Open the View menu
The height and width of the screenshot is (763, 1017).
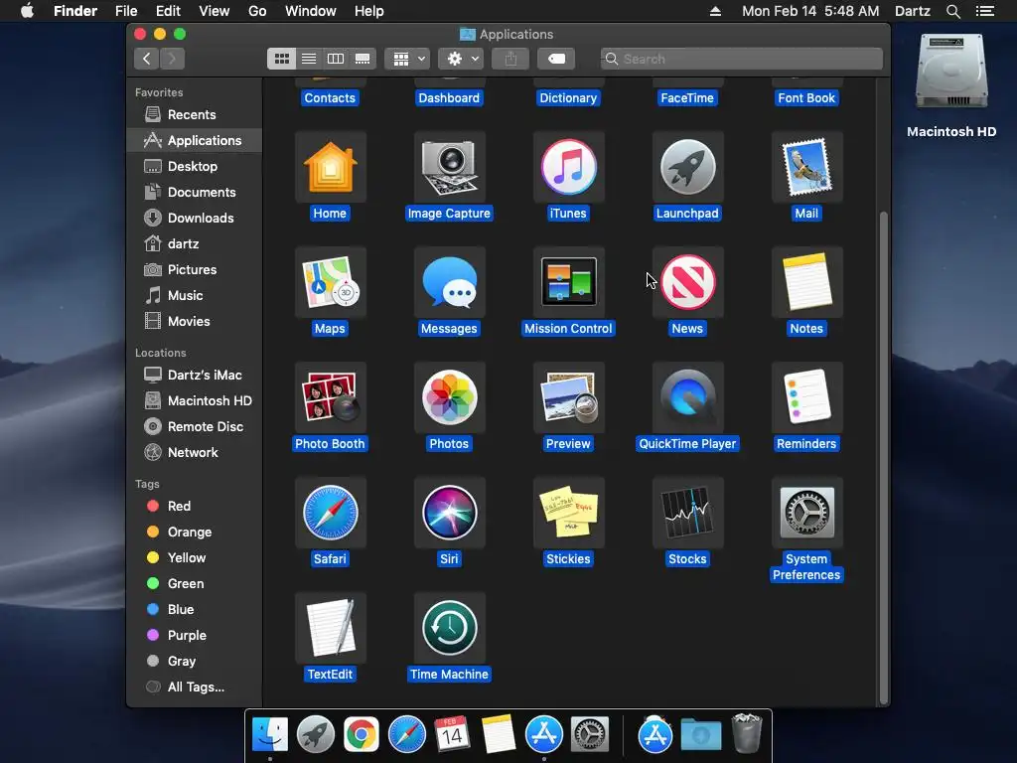pos(215,11)
